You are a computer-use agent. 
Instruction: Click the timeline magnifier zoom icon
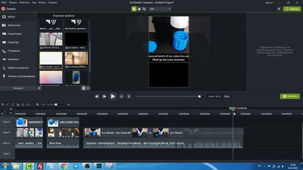[37, 104]
